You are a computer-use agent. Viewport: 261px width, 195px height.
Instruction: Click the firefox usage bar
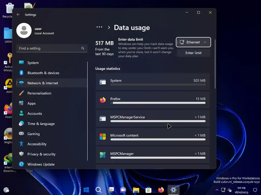coord(158,103)
